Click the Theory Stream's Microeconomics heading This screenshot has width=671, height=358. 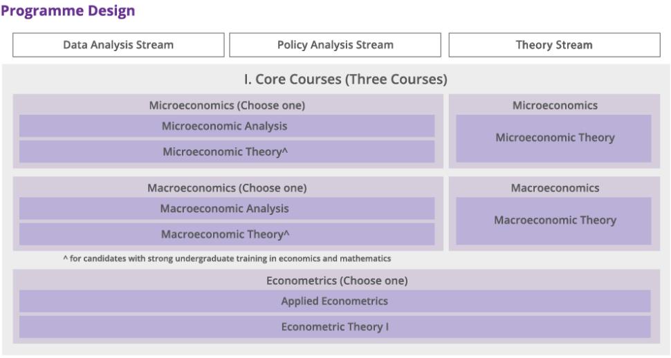click(555, 106)
